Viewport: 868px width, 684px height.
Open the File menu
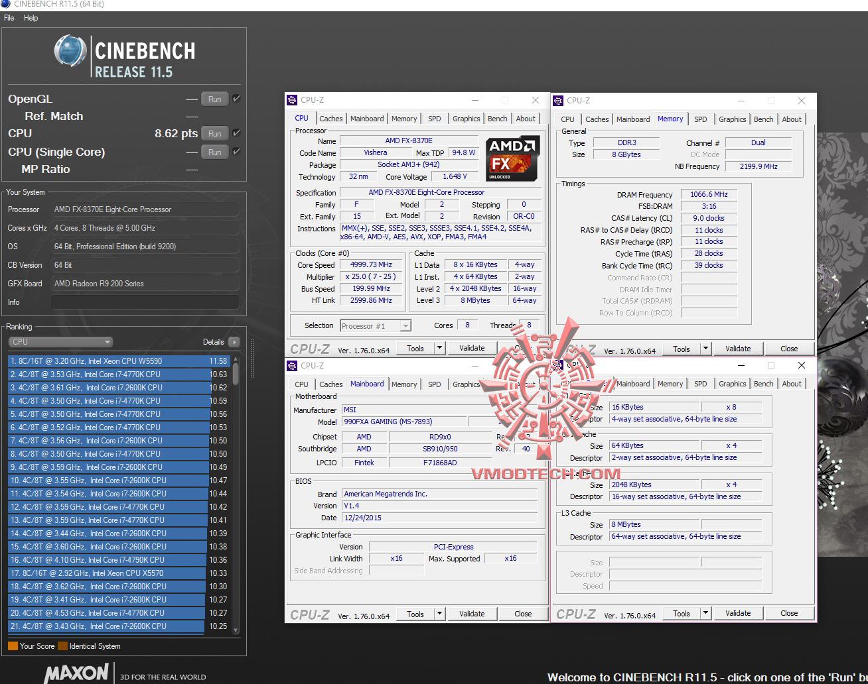pos(9,18)
